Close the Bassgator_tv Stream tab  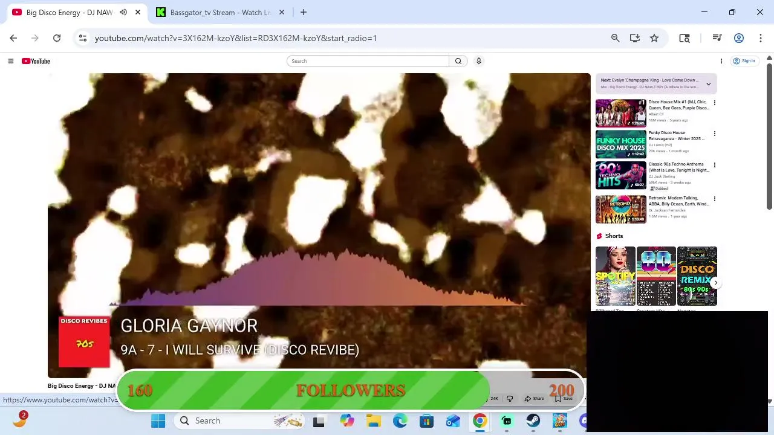click(281, 12)
